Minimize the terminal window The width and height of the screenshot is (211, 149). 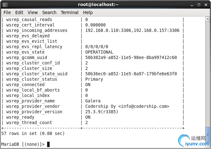coord(192,5)
